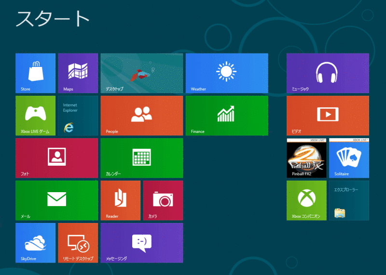Open the People tile
The height and width of the screenshot is (275, 386).
coord(142,116)
